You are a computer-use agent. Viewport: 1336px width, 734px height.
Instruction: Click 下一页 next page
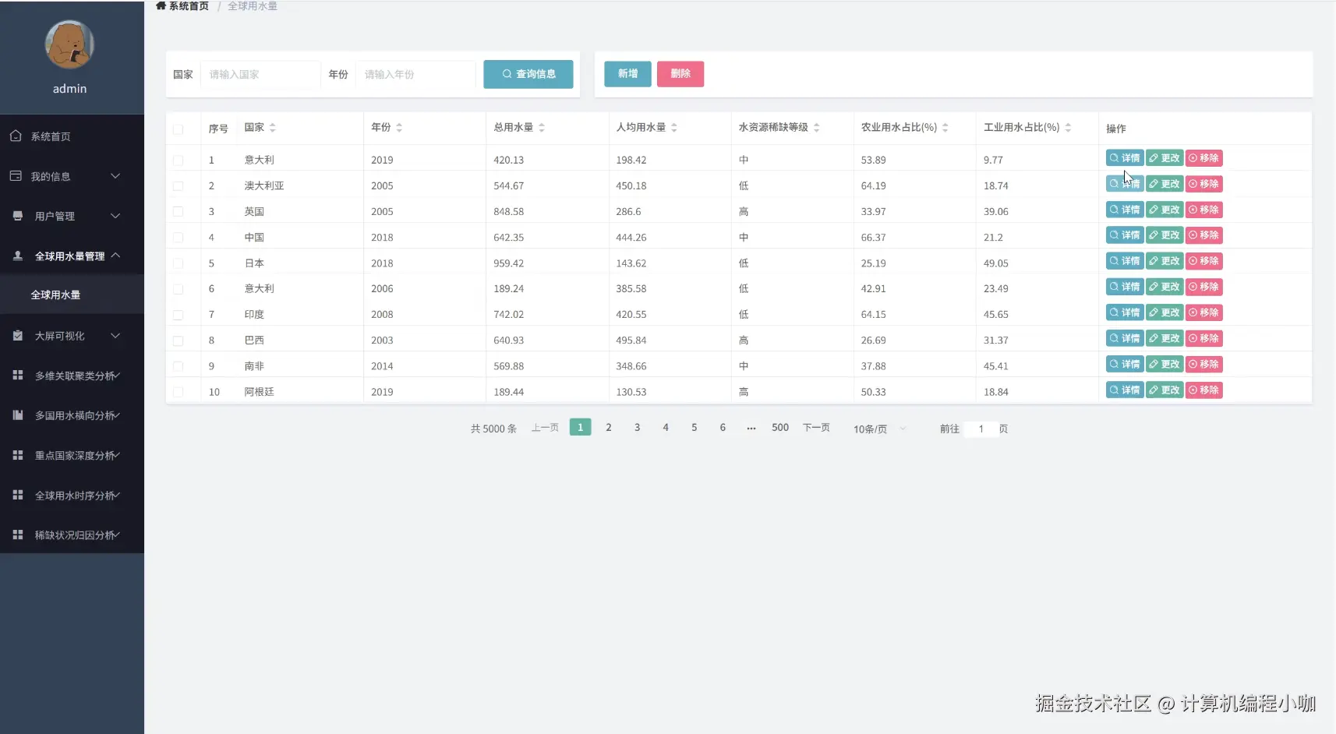pyautogui.click(x=816, y=428)
